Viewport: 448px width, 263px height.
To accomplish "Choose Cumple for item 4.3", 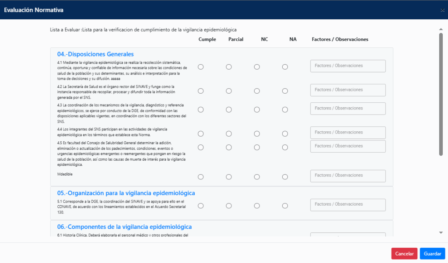I will (x=201, y=110).
